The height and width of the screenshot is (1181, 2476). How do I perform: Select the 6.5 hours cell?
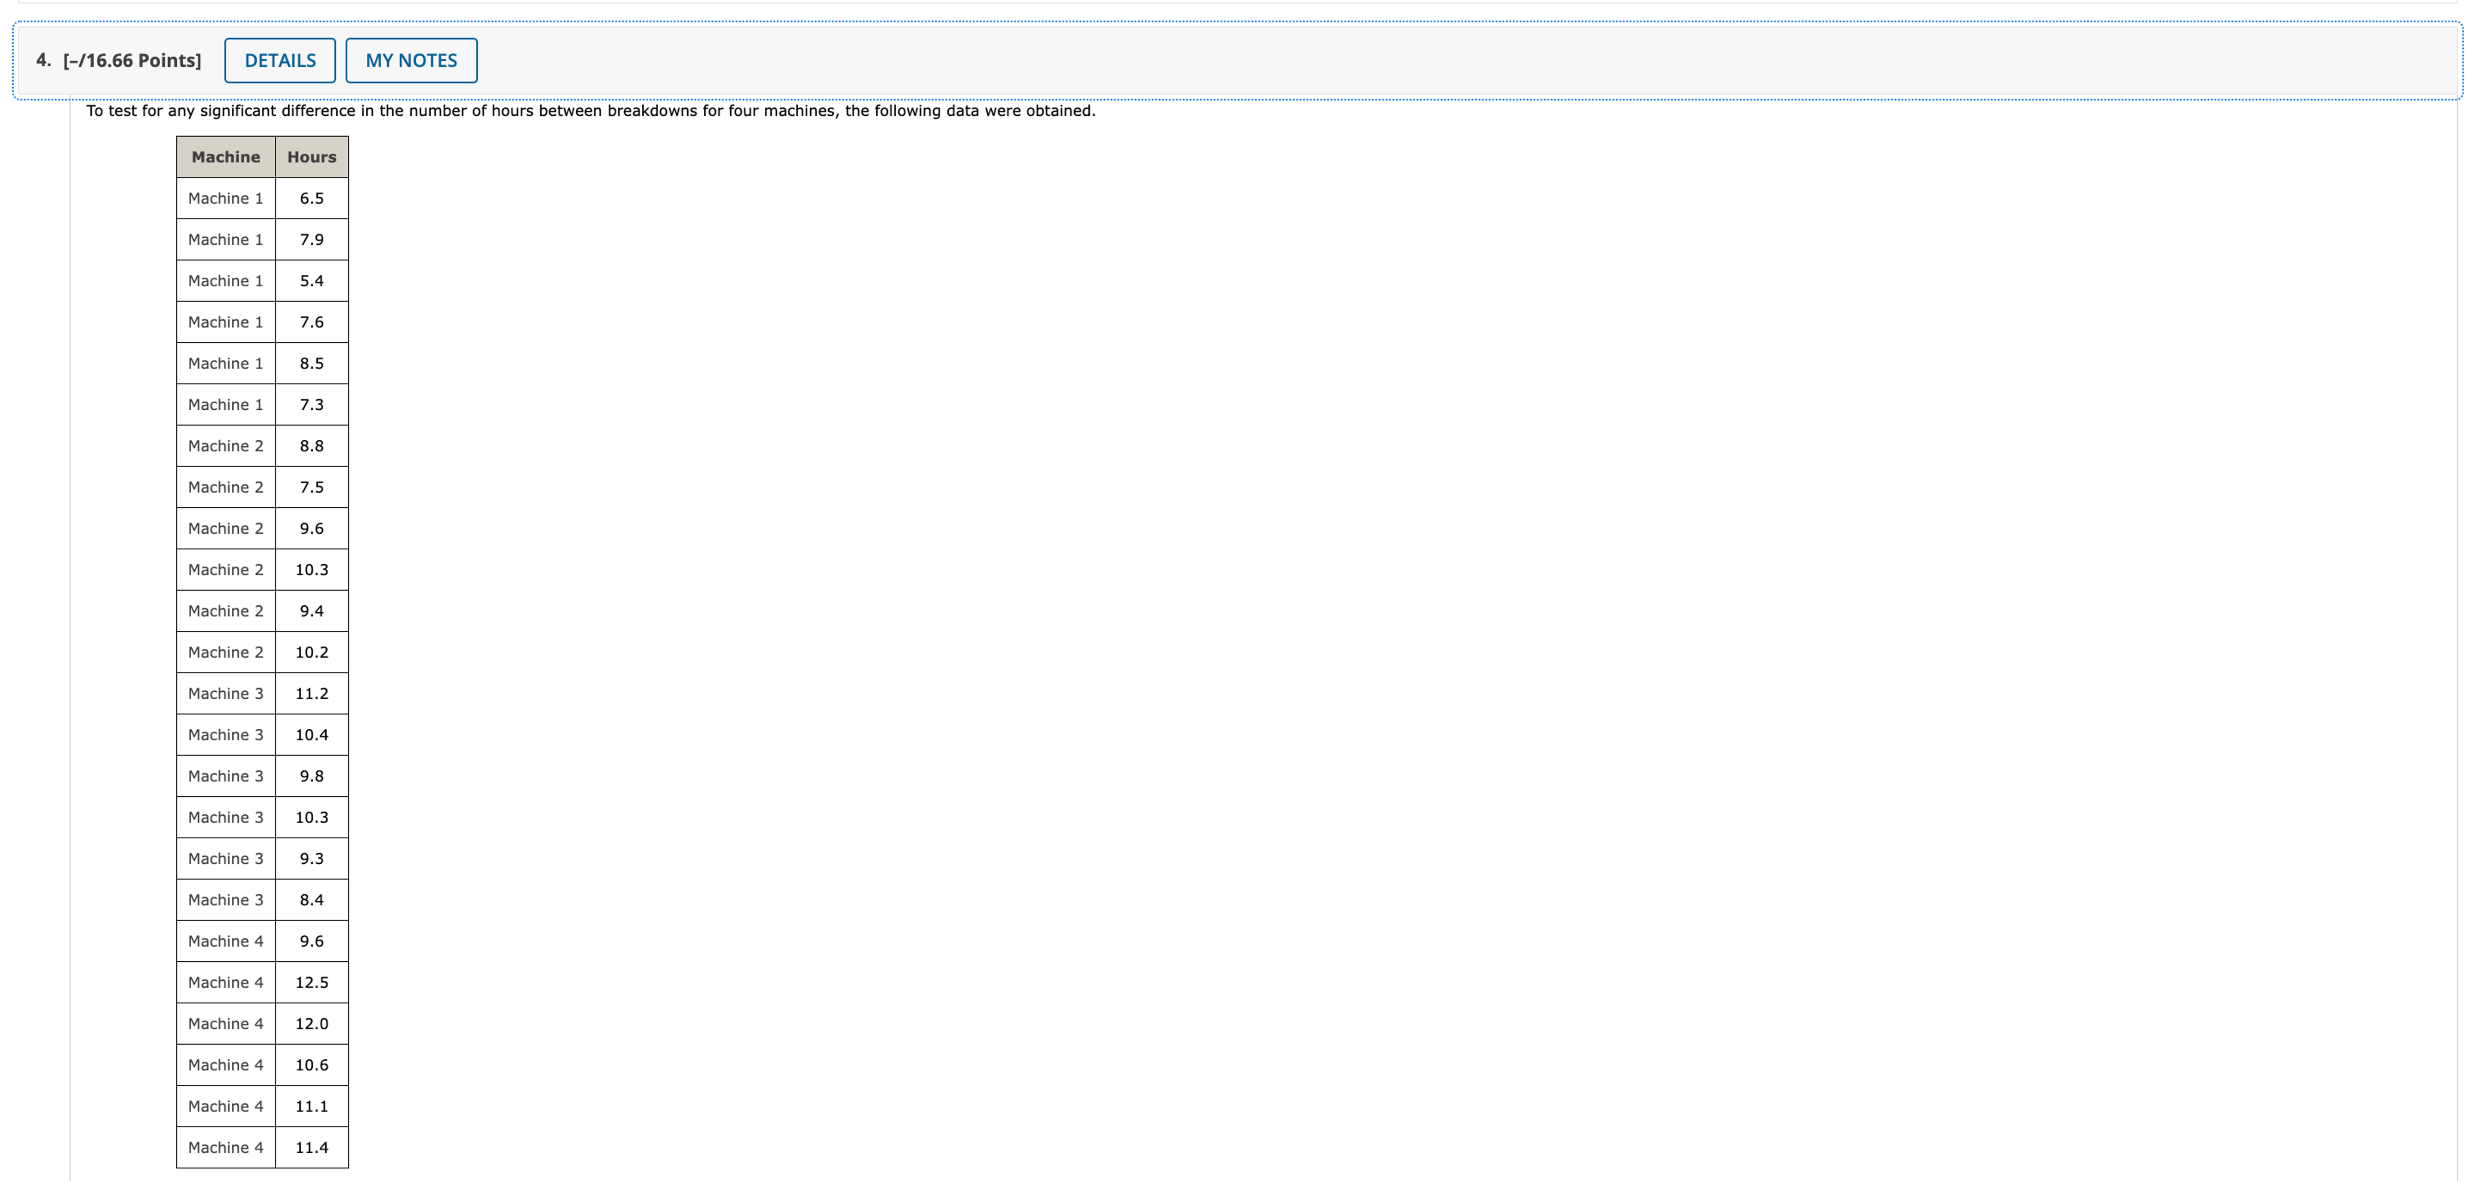pyautogui.click(x=311, y=198)
